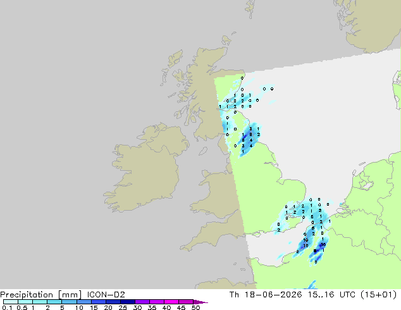Image resolution: width=401 pixels, height=310 pixels.
Task: Click the above-50 arrow tip of legend
Action: [x=200, y=302]
